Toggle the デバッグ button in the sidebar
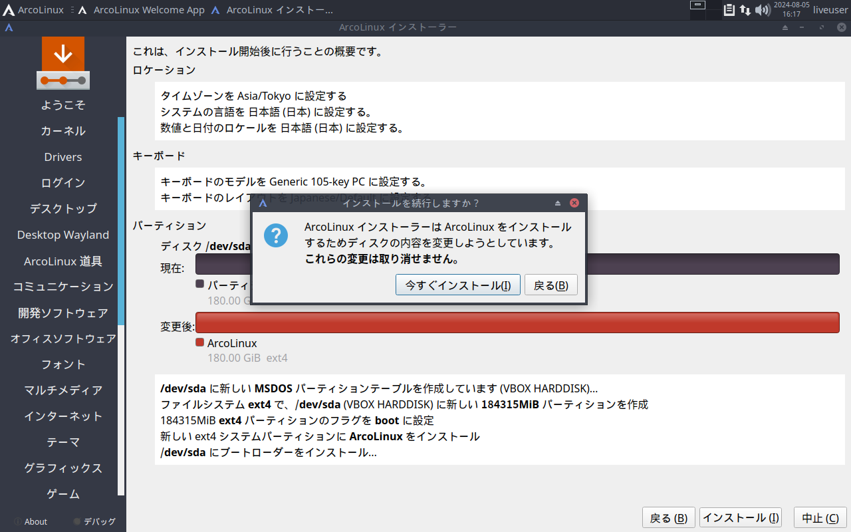This screenshot has height=532, width=851. coord(94,521)
